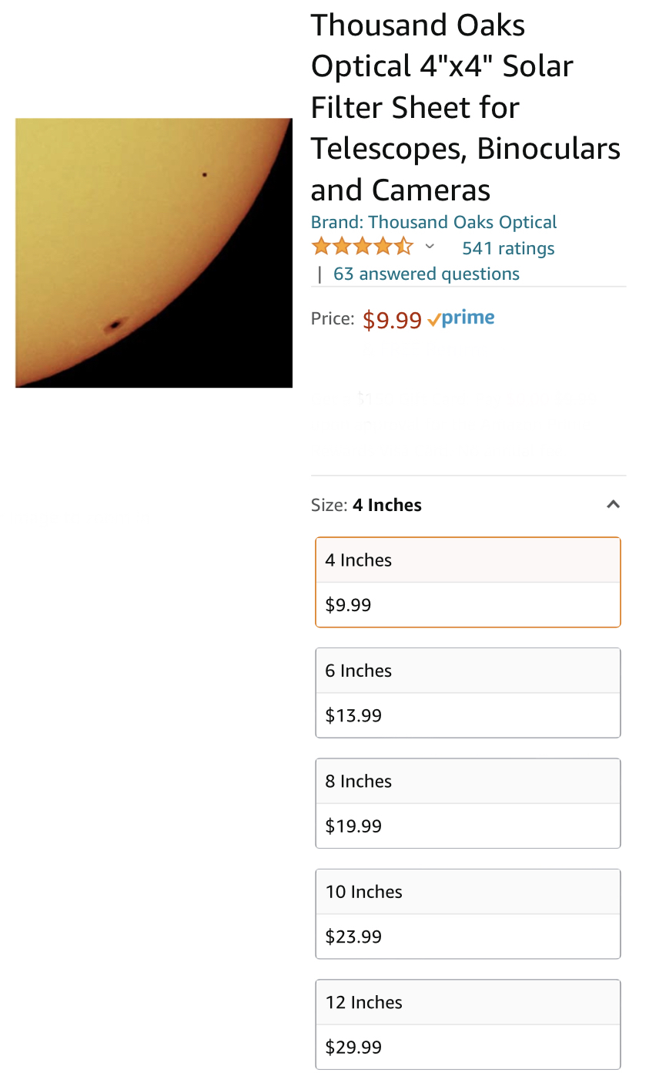The image size is (649, 1083).
Task: Open the 541 ratings link
Action: point(508,248)
